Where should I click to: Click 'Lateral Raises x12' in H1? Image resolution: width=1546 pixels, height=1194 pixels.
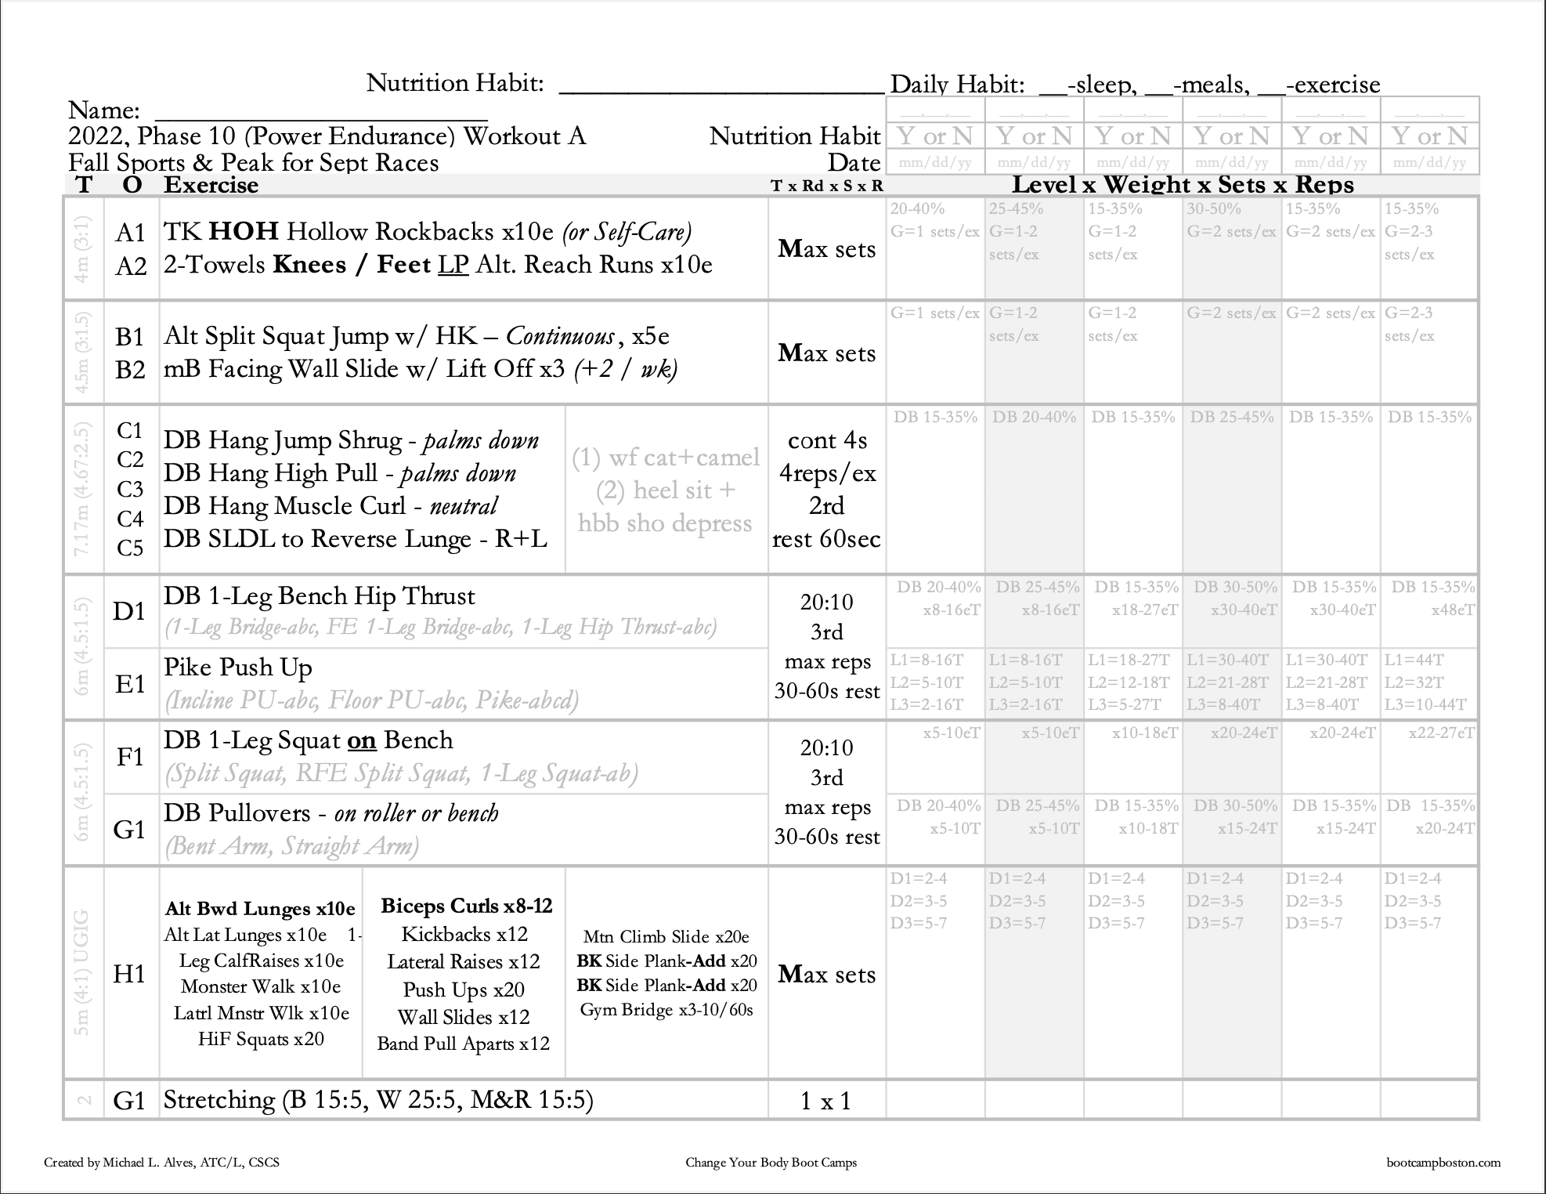coord(464,962)
